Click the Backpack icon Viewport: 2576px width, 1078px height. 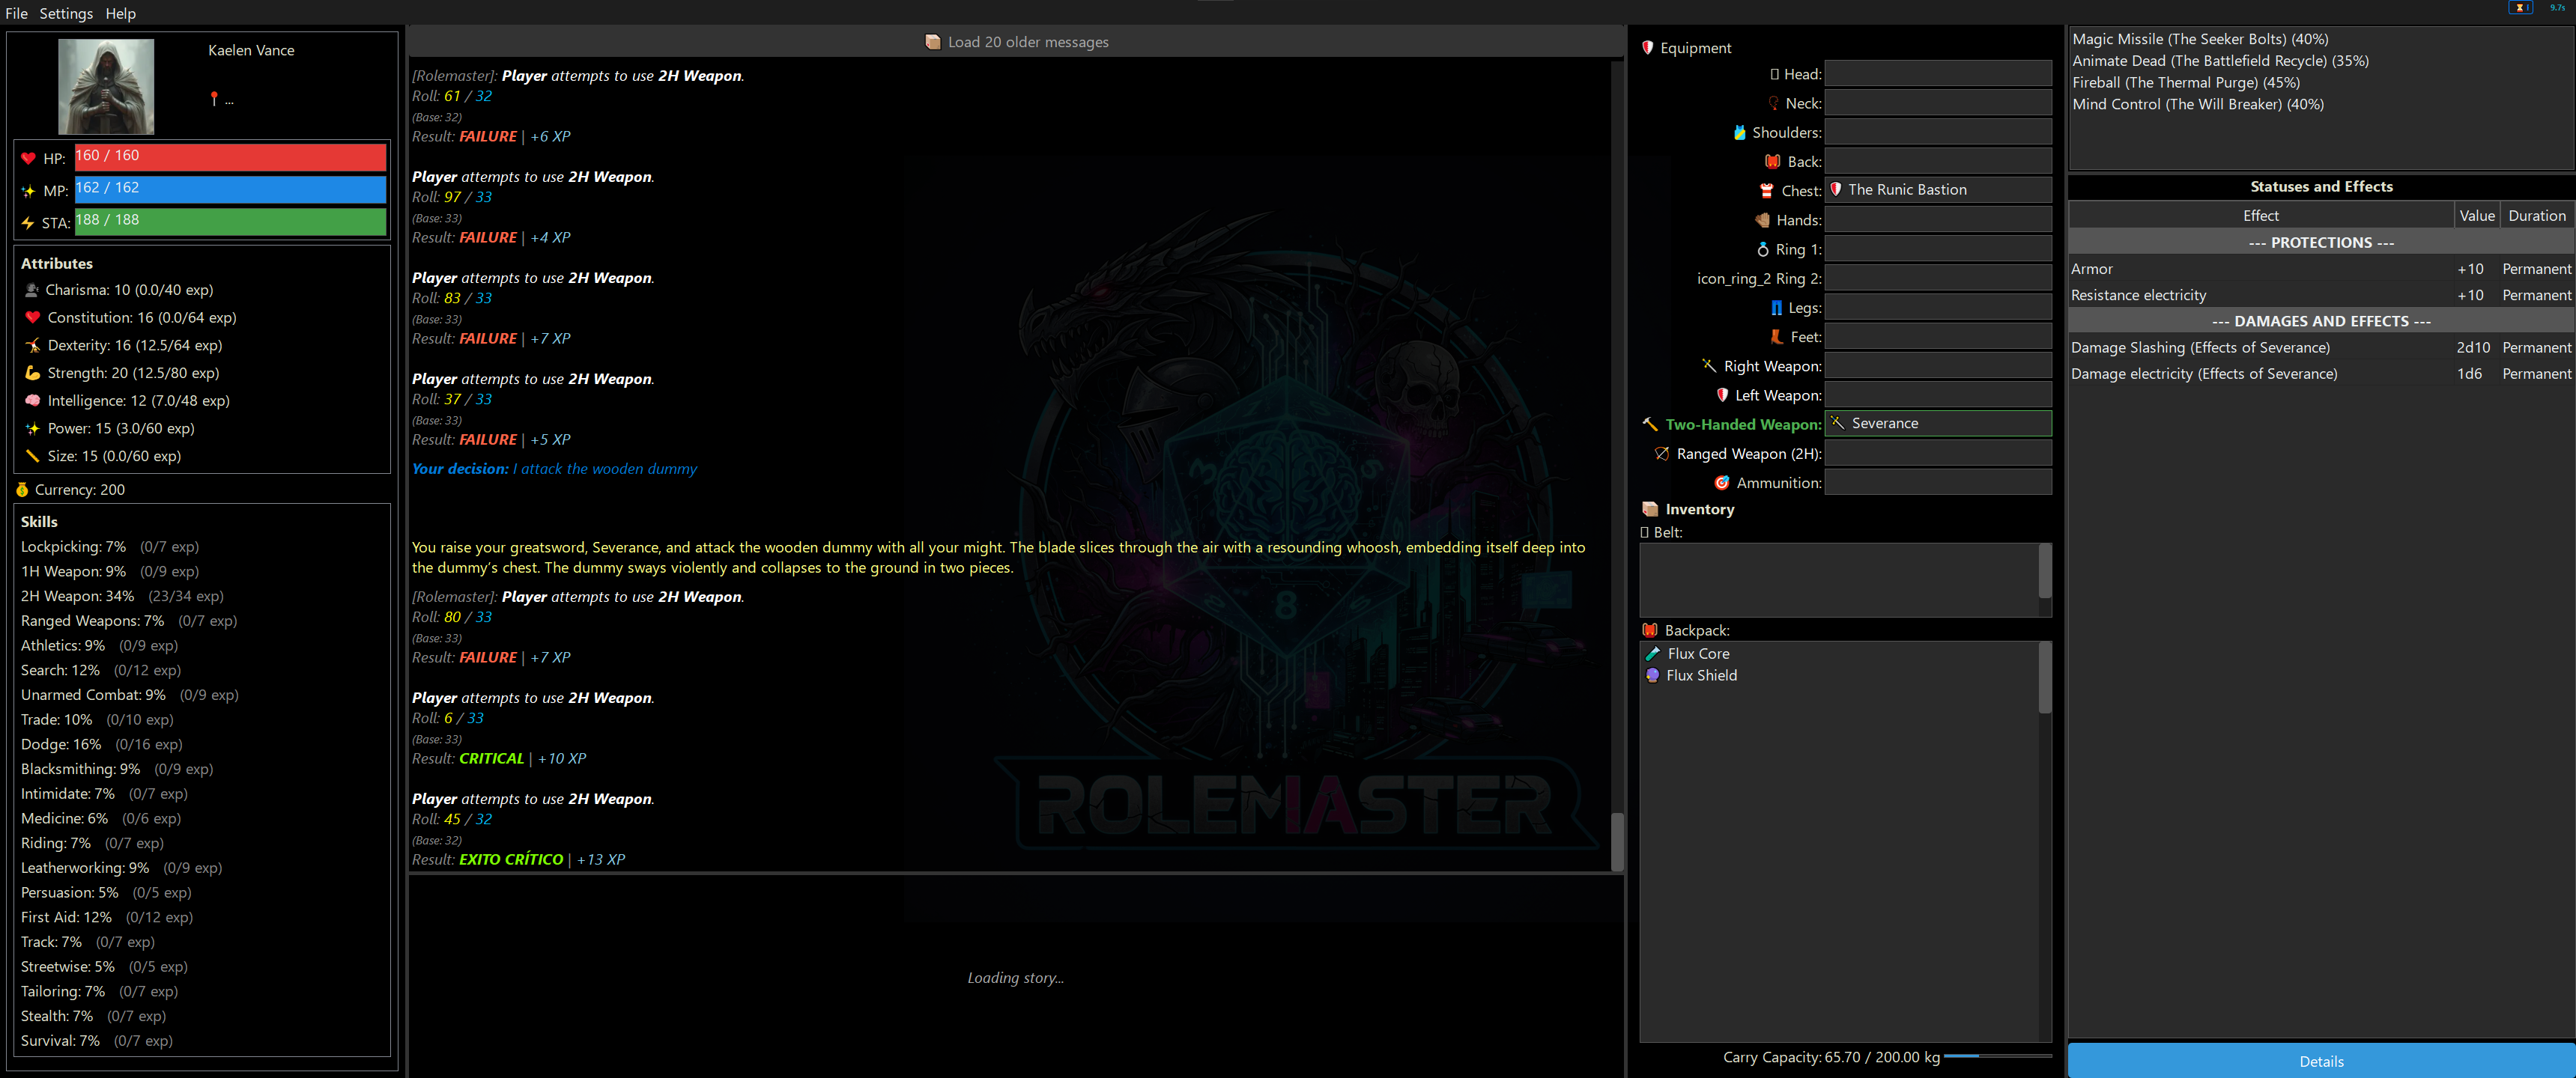tap(1650, 630)
